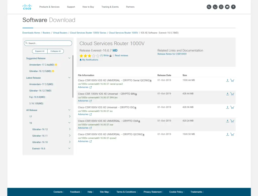
Task: Open the Cookie Policy footer link
Action: click(176, 192)
